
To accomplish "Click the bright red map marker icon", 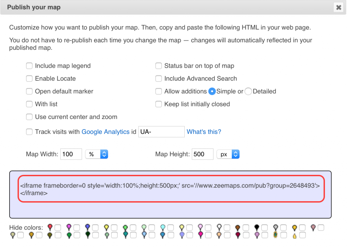I will click(x=50, y=227).
